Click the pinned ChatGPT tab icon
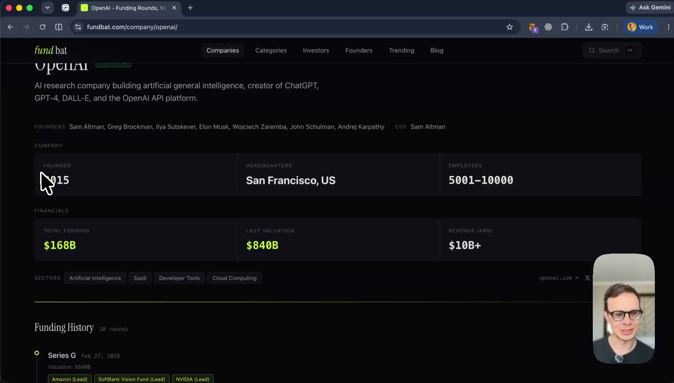 66,8
